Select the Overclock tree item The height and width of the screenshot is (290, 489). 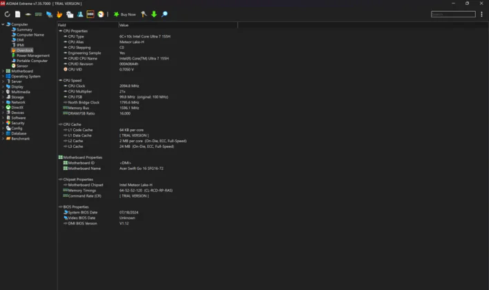(x=25, y=50)
